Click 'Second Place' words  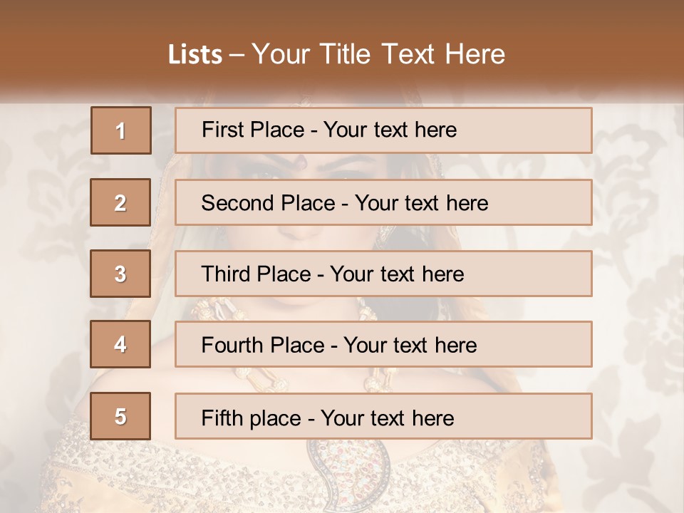(269, 203)
